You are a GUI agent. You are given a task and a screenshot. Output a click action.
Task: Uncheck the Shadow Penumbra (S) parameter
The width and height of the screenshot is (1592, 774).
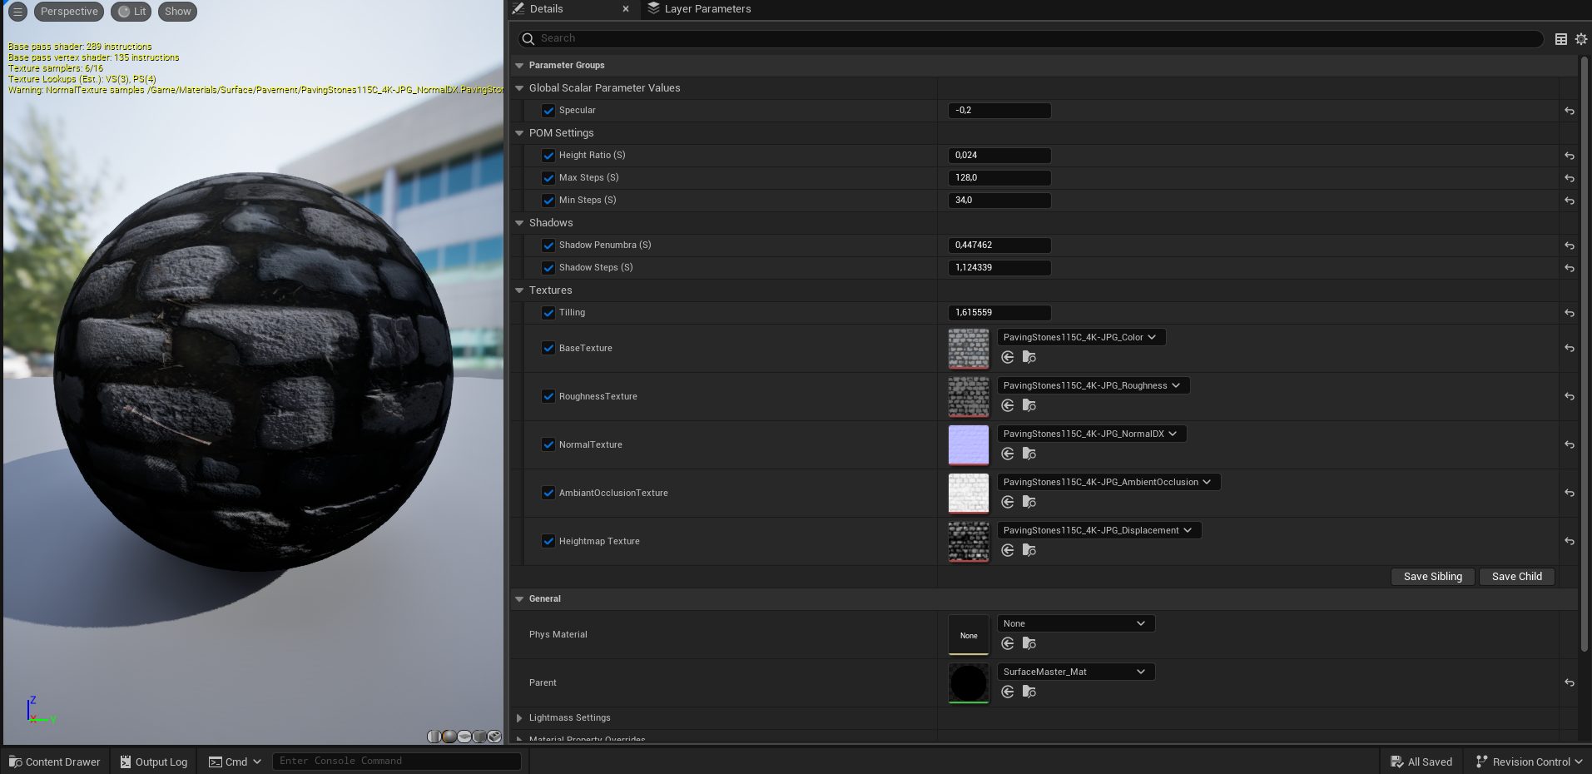pos(548,246)
